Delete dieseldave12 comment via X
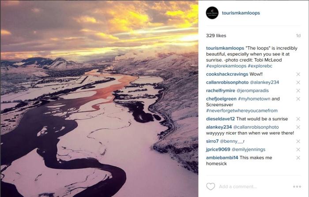Screen dimensions: 309x197 298,119
